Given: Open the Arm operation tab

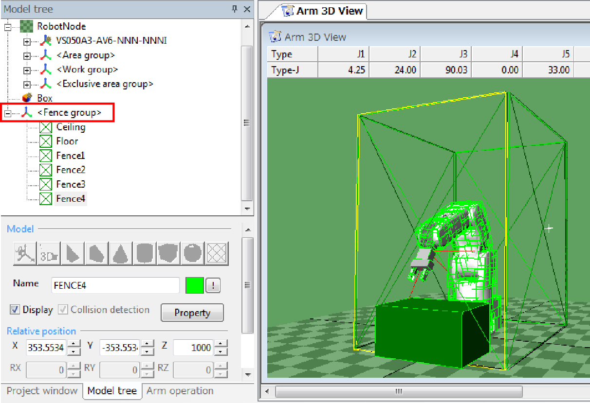Looking at the screenshot, I should 180,391.
